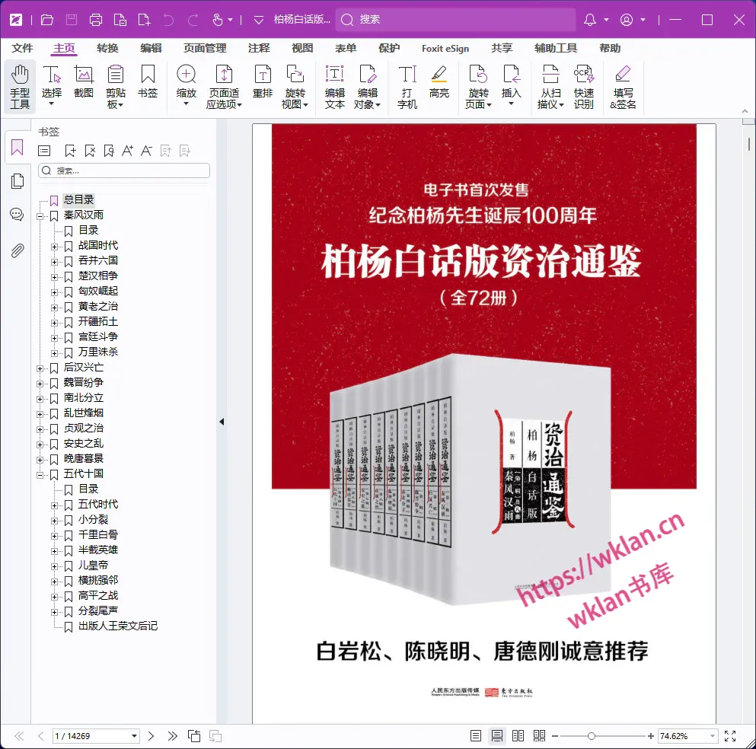Click the zoom slider handle

592,736
